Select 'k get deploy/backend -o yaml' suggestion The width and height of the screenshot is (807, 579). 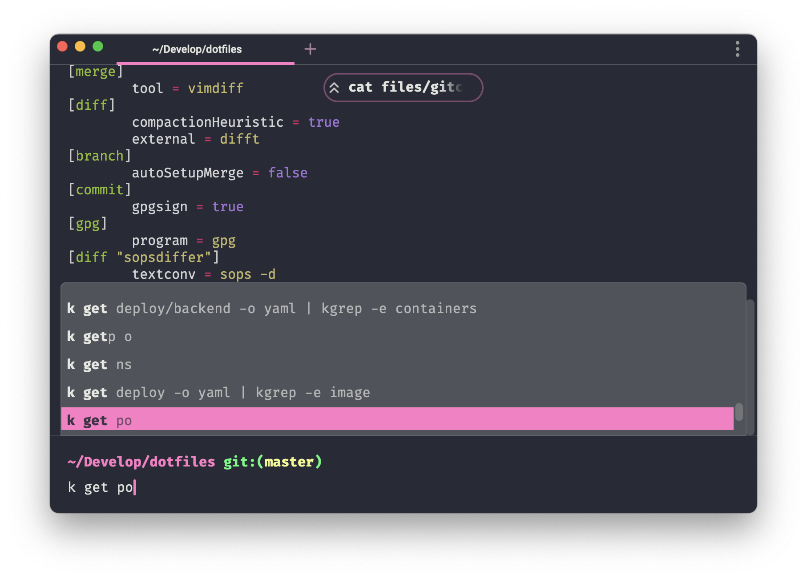click(397, 308)
